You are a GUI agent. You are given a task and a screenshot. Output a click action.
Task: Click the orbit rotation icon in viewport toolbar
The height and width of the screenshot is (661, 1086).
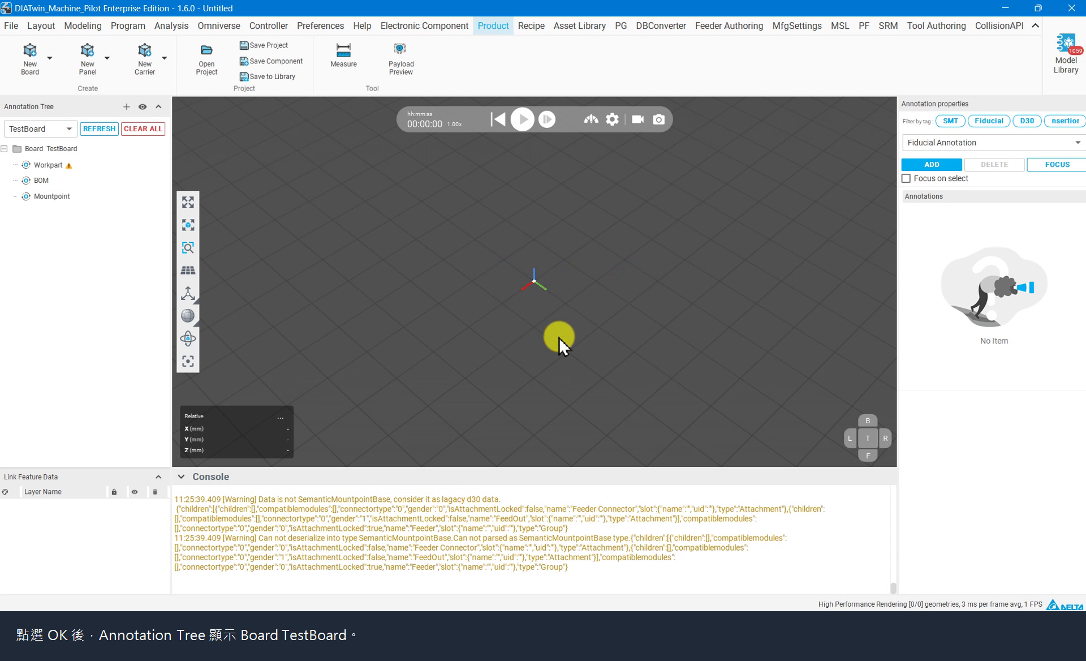click(188, 338)
